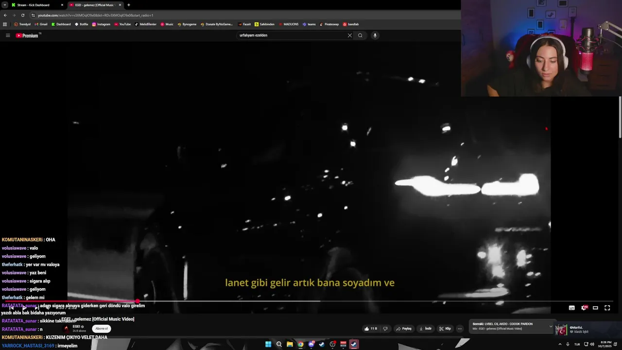Go back with the browser arrow
This screenshot has width=622, height=350.
point(5,15)
